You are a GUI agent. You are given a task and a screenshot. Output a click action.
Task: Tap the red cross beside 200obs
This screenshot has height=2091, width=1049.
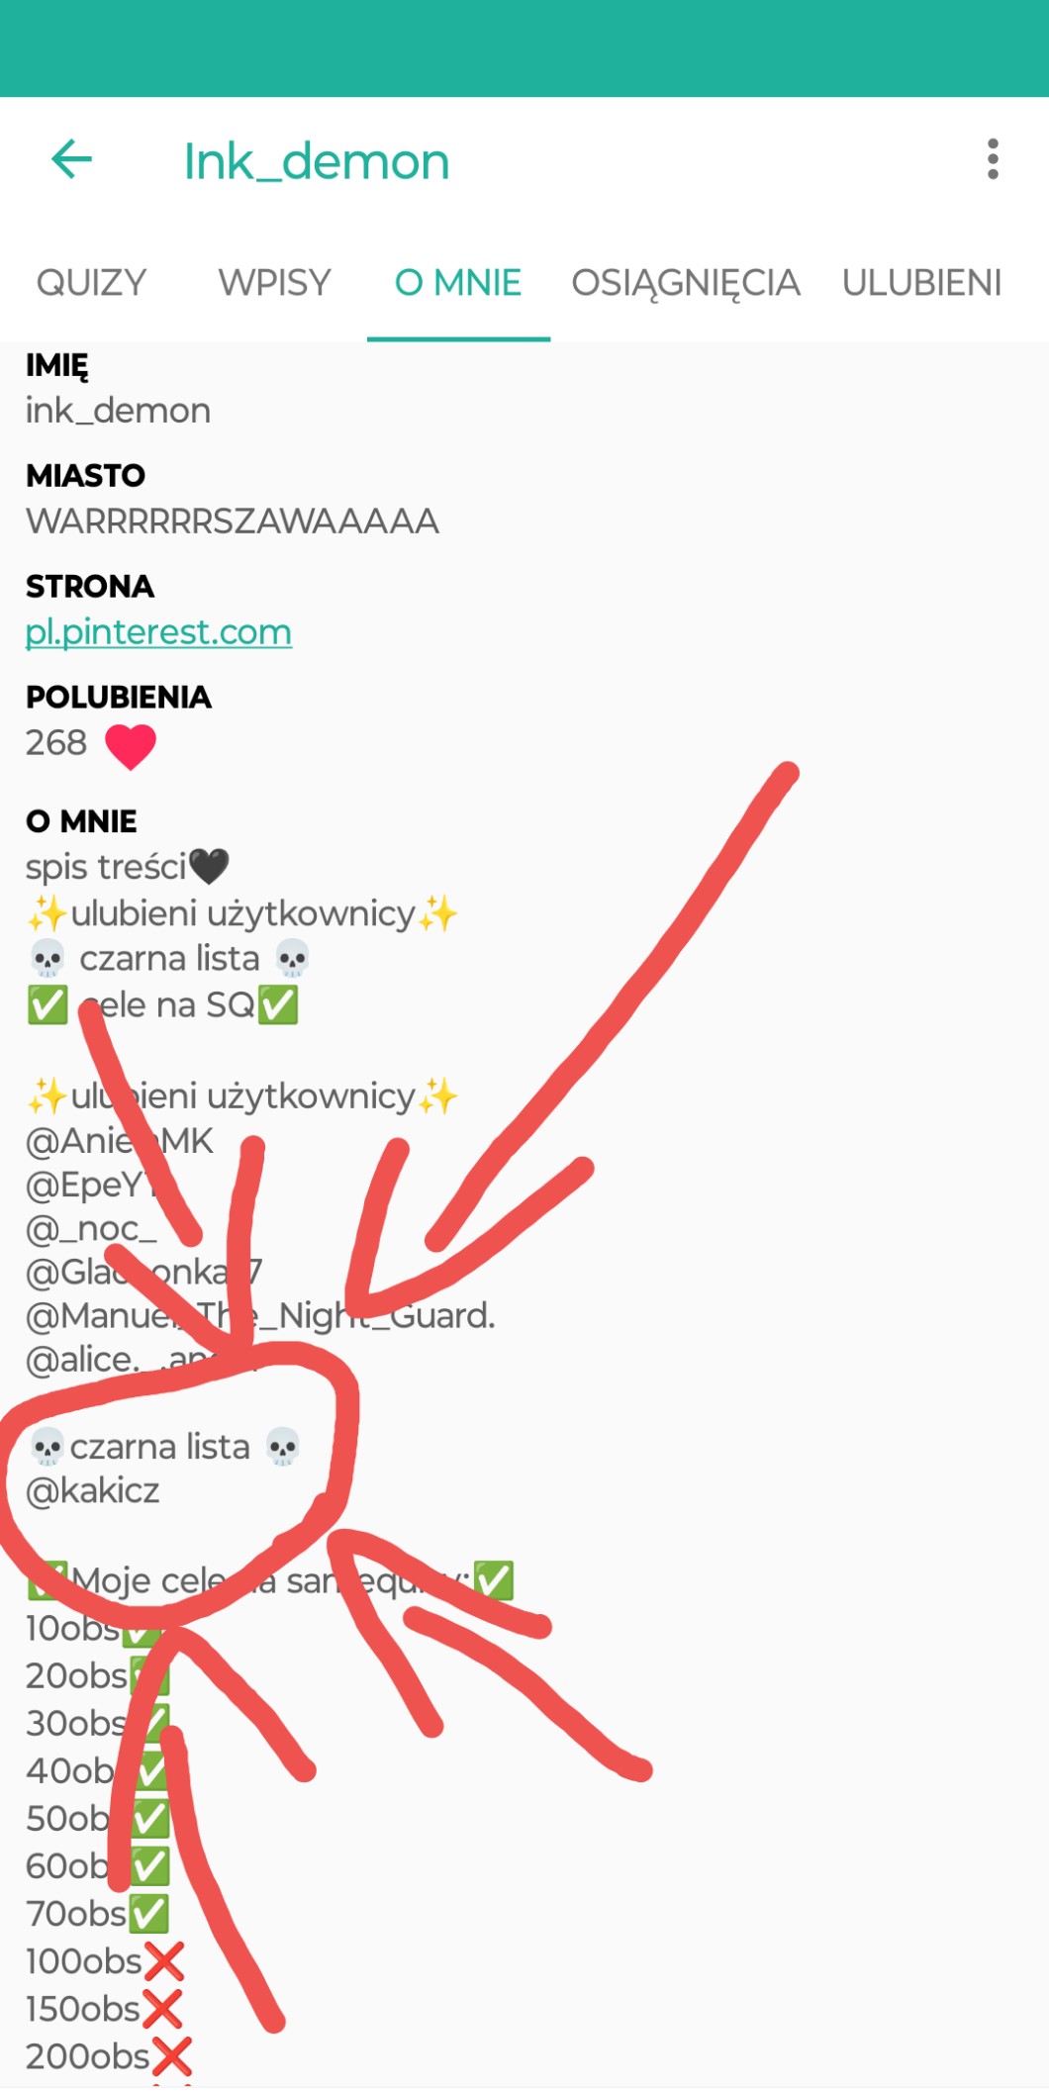(x=172, y=2055)
